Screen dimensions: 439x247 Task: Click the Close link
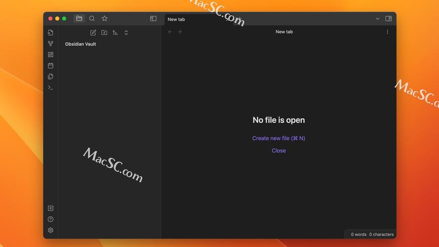[x=279, y=151]
